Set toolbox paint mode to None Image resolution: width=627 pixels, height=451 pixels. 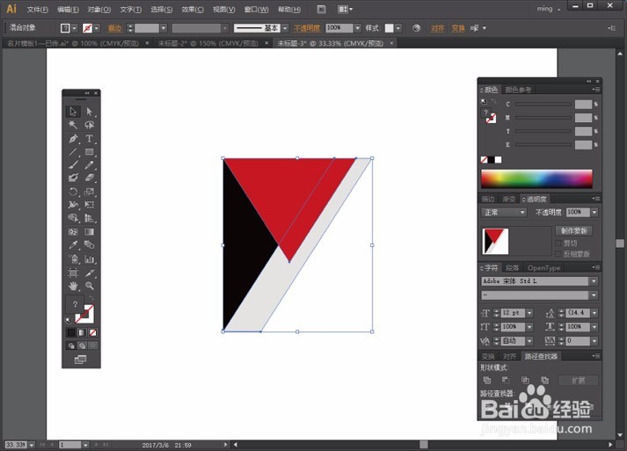[92, 332]
